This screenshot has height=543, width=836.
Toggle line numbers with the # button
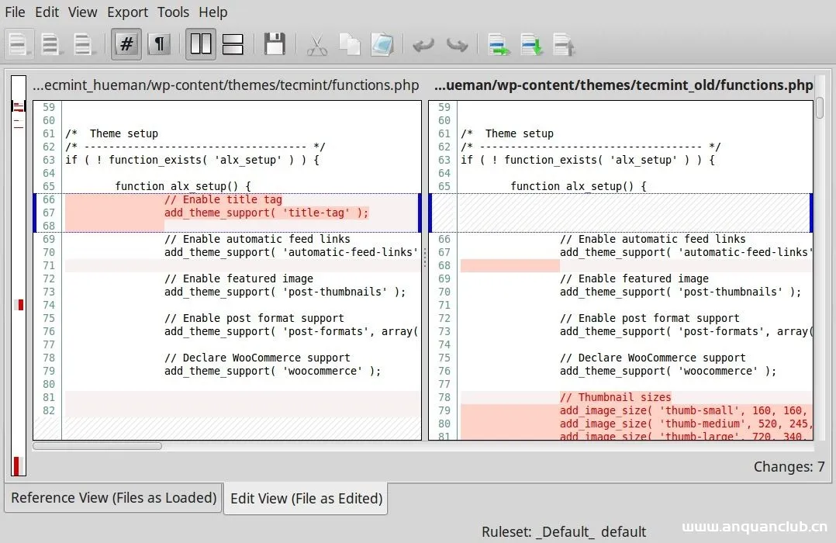(126, 43)
